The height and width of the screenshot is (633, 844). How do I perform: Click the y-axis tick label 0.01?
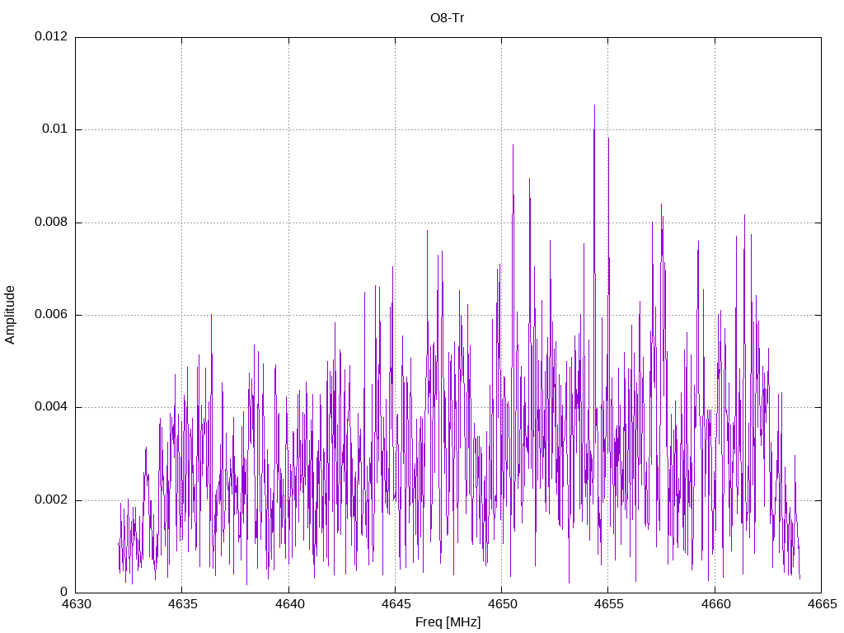(55, 129)
